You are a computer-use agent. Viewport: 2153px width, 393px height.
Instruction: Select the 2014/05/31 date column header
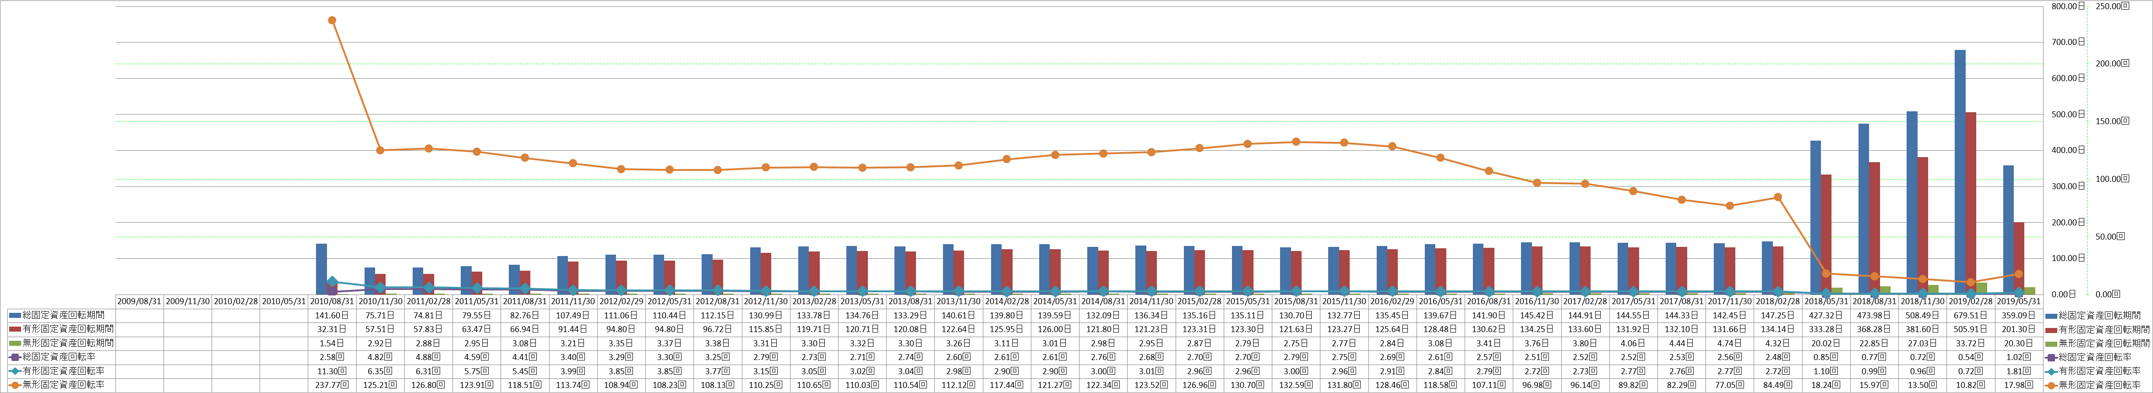click(x=1055, y=301)
